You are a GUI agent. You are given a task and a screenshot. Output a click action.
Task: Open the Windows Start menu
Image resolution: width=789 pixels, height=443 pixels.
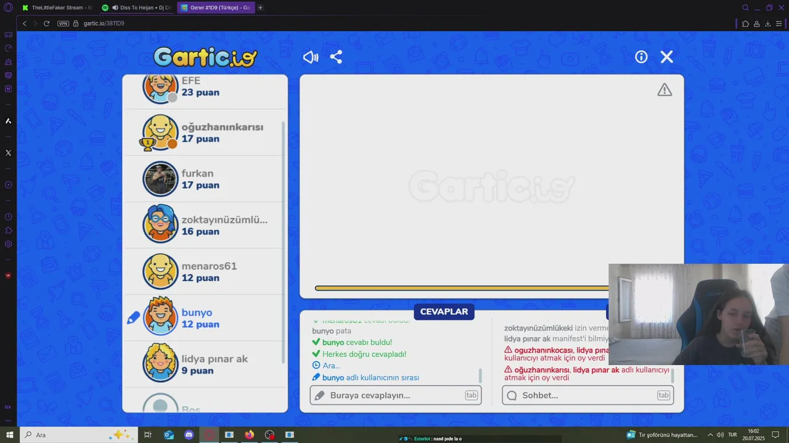pos(10,435)
